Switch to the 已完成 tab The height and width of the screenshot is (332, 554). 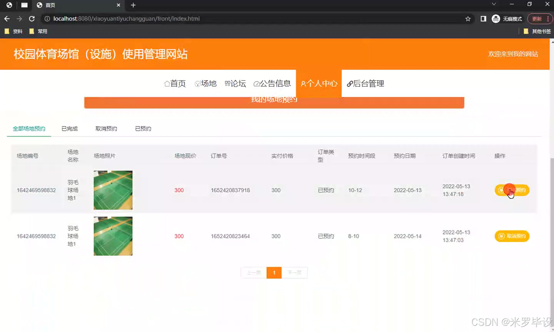click(69, 128)
